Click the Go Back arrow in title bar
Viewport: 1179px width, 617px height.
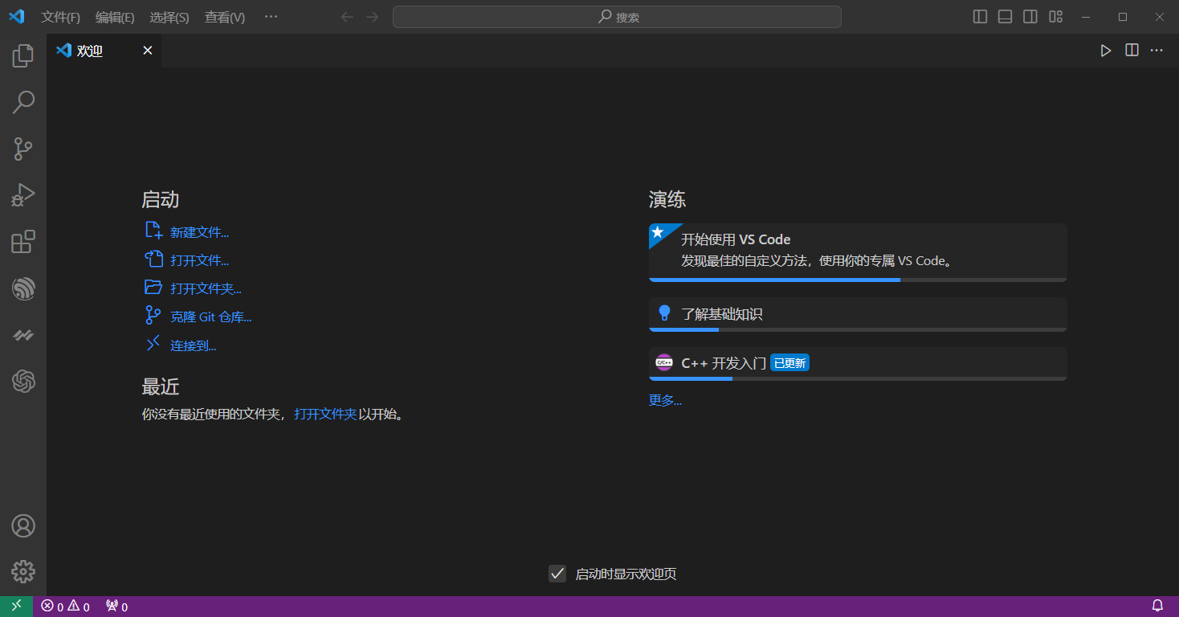point(347,17)
